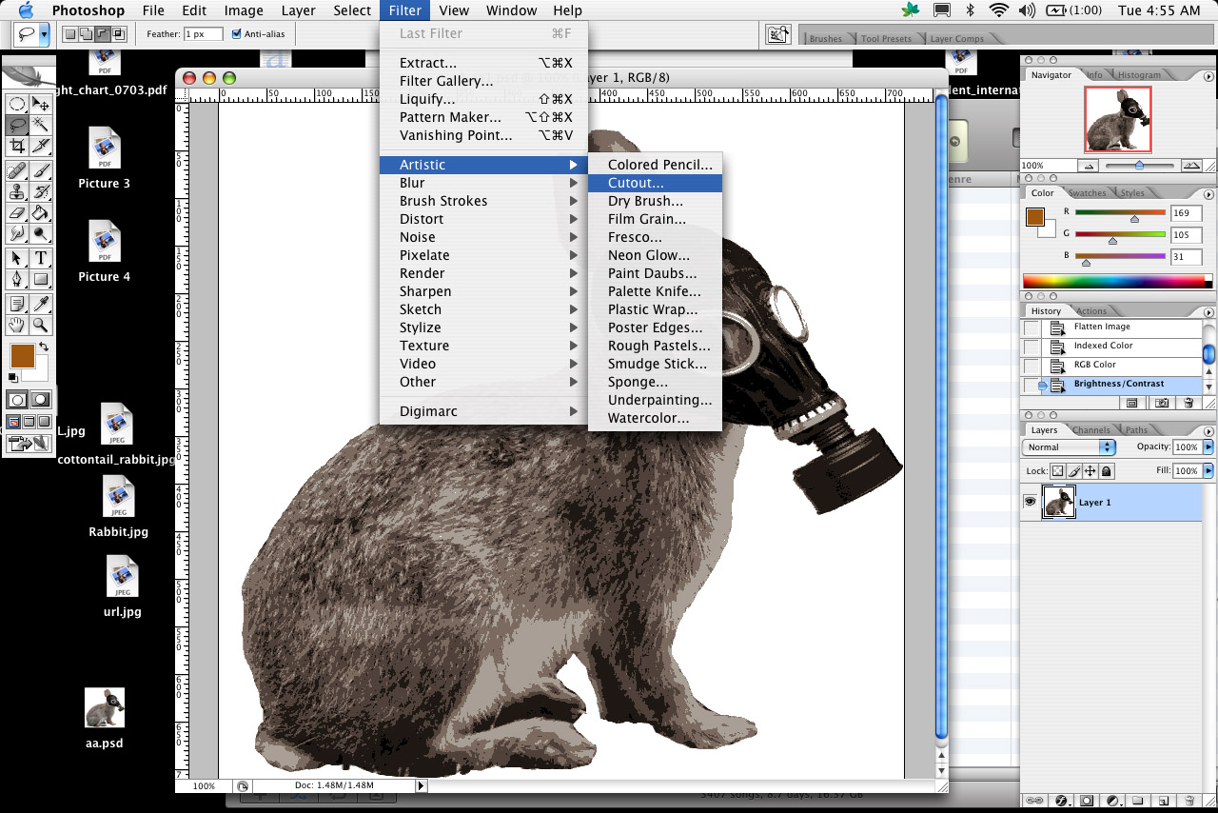The width and height of the screenshot is (1218, 813).
Task: Select the Notes tool
Action: pyautogui.click(x=17, y=304)
